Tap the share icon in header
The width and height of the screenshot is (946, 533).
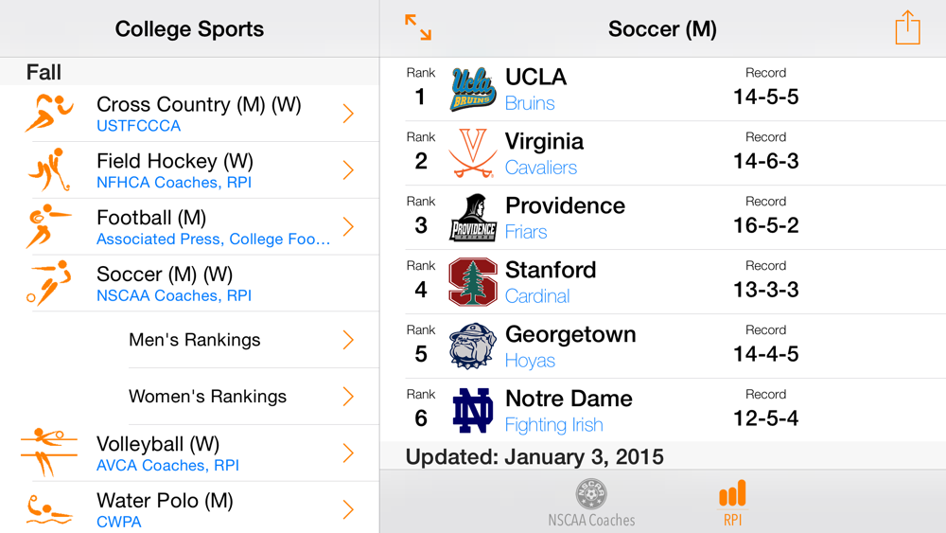907,27
